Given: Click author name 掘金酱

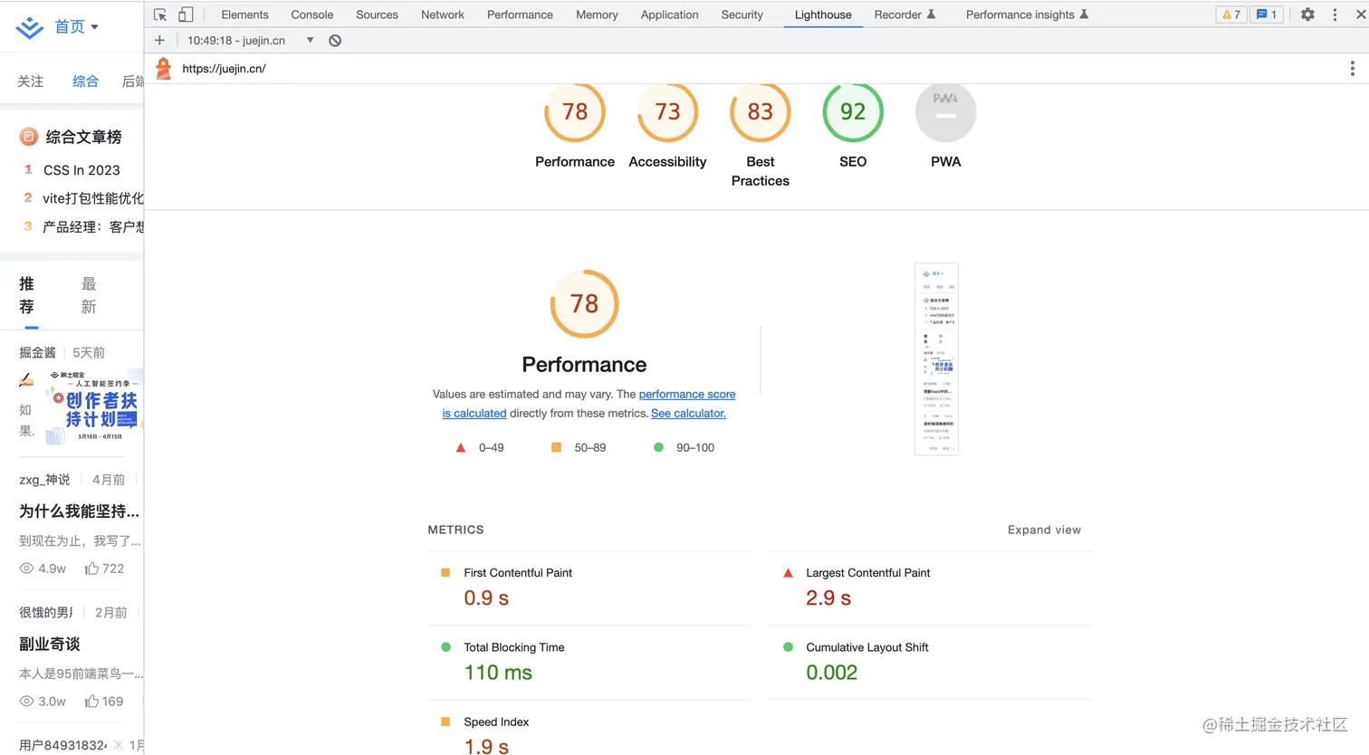Looking at the screenshot, I should [x=37, y=352].
